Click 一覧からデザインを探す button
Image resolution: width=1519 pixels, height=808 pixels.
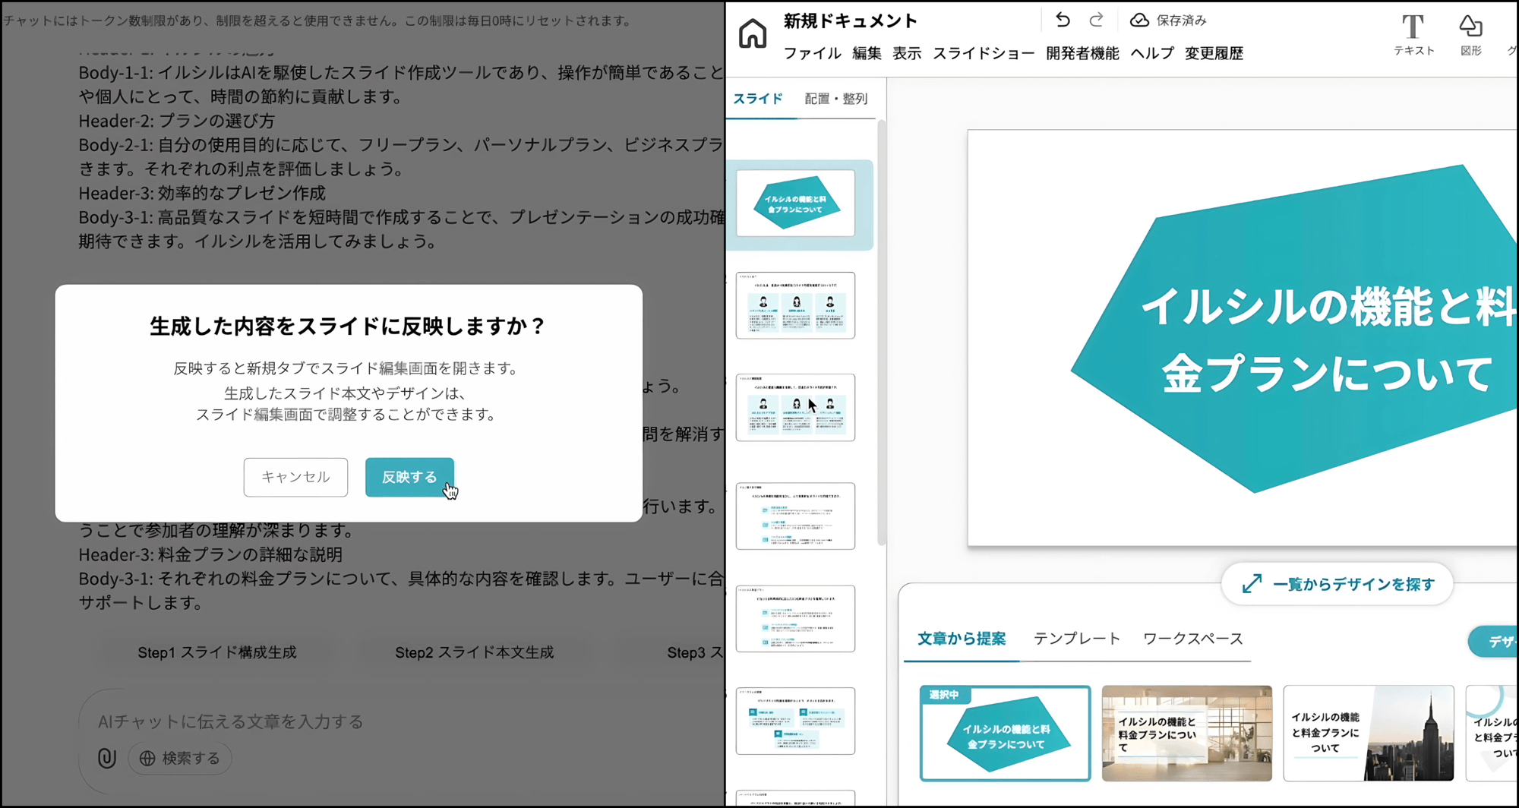click(x=1337, y=584)
